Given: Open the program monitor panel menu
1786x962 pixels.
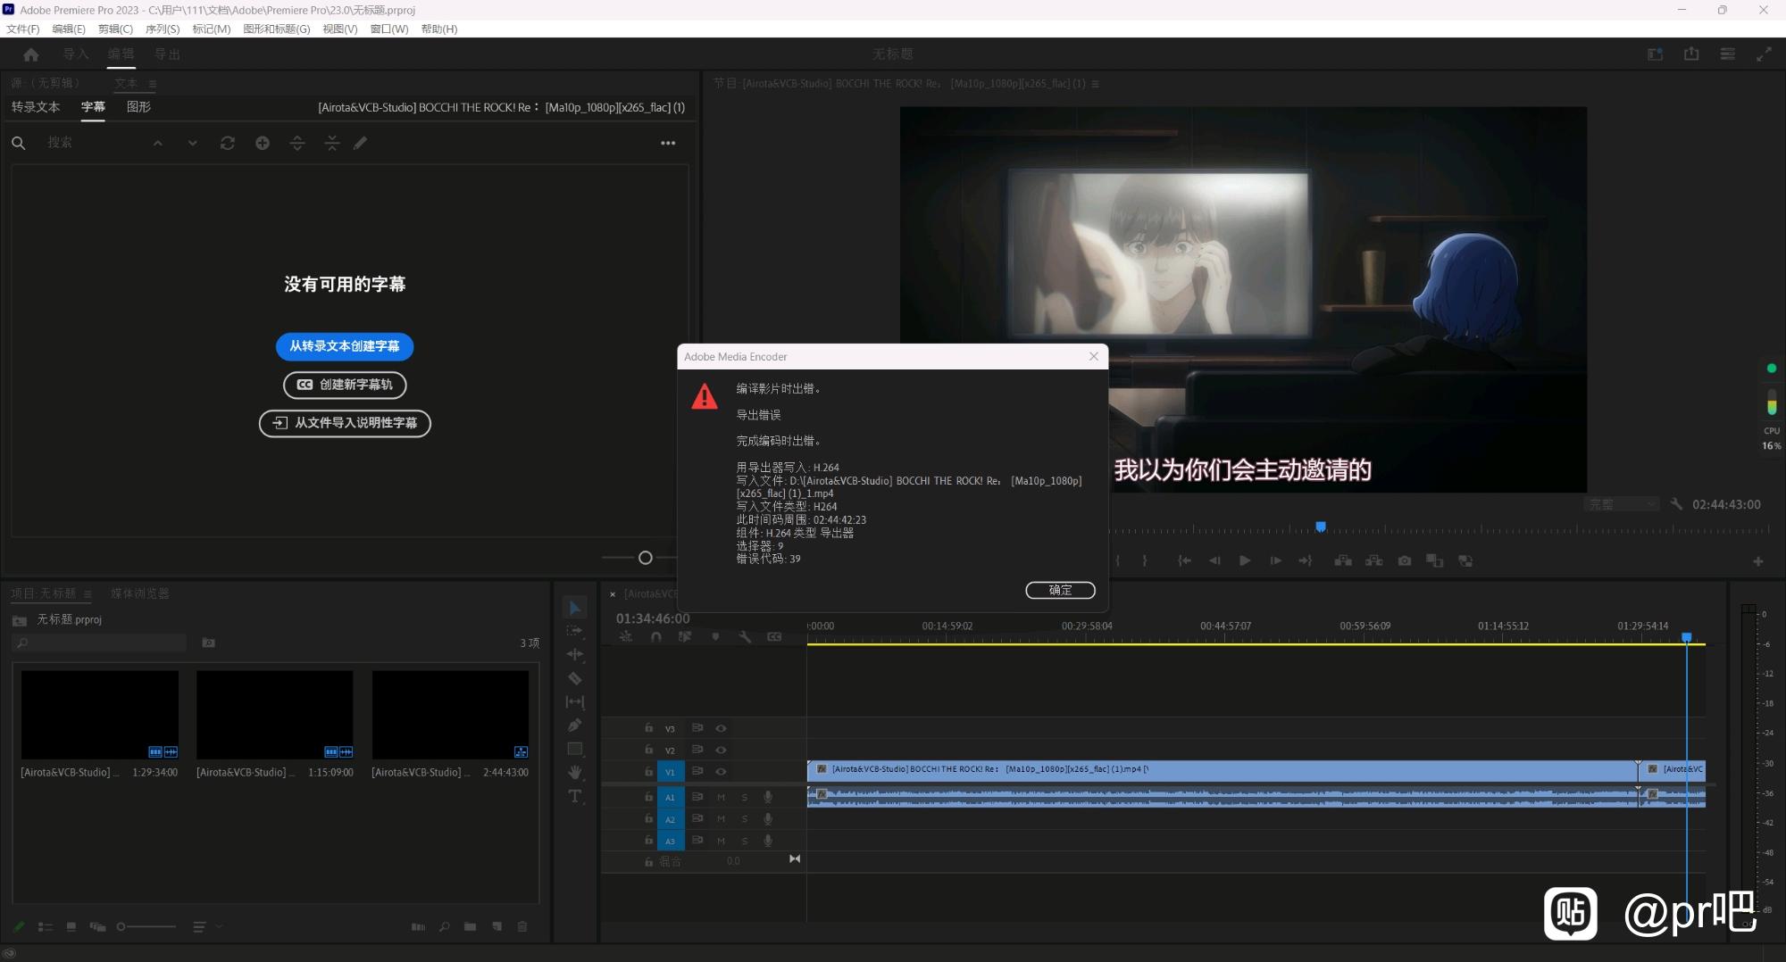Looking at the screenshot, I should pyautogui.click(x=1096, y=84).
